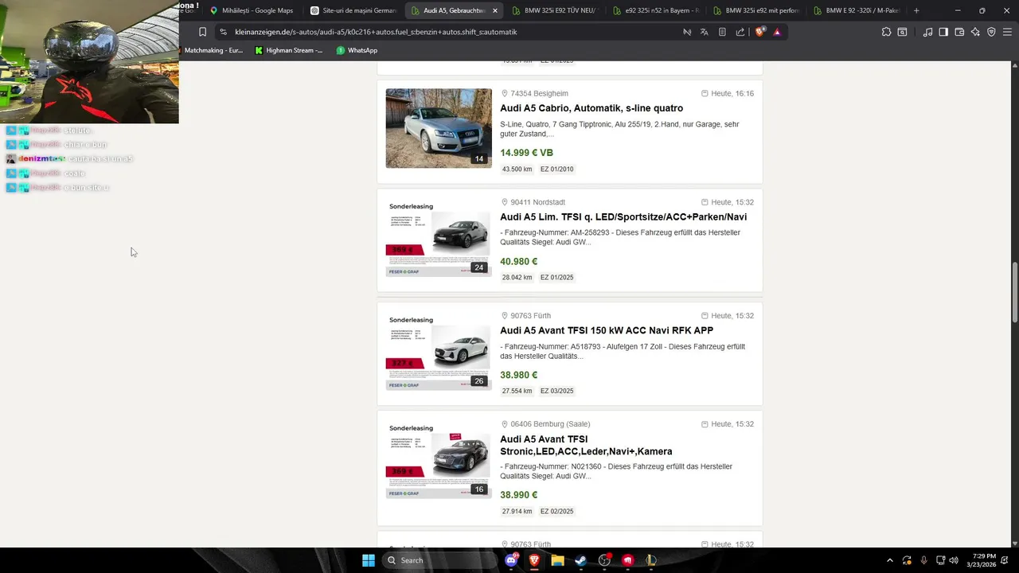Switch to e92 325i n52 in Bayern tab
The height and width of the screenshot is (573, 1019).
click(x=656, y=10)
